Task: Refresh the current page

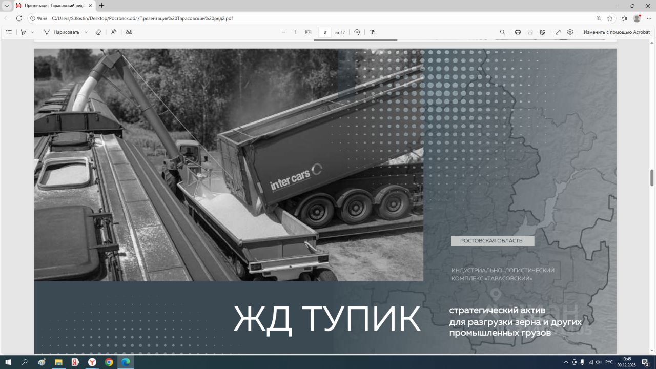Action: pyautogui.click(x=19, y=18)
